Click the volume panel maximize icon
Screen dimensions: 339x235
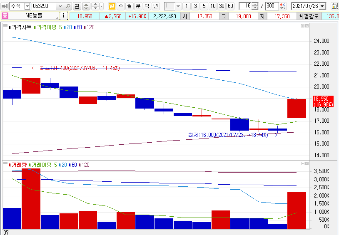pyautogui.click(x=303, y=164)
